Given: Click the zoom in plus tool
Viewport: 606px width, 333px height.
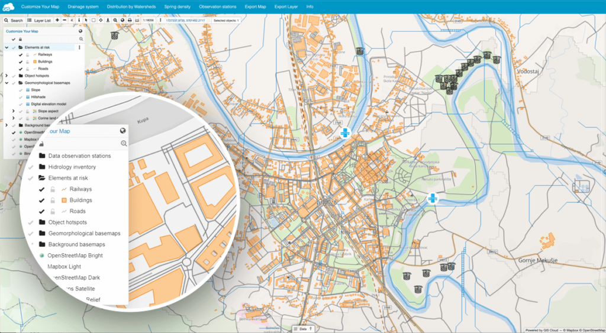Looking at the screenshot, I should (x=57, y=20).
